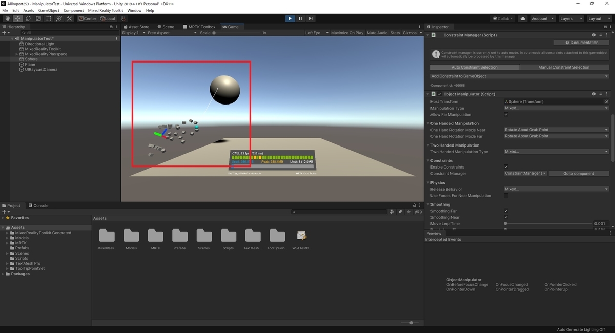Click the Pause button
This screenshot has width=615, height=333.
300,19
